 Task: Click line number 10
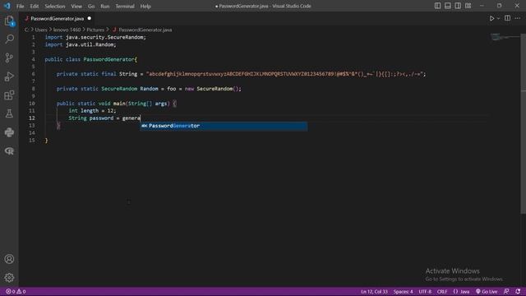(x=32, y=104)
